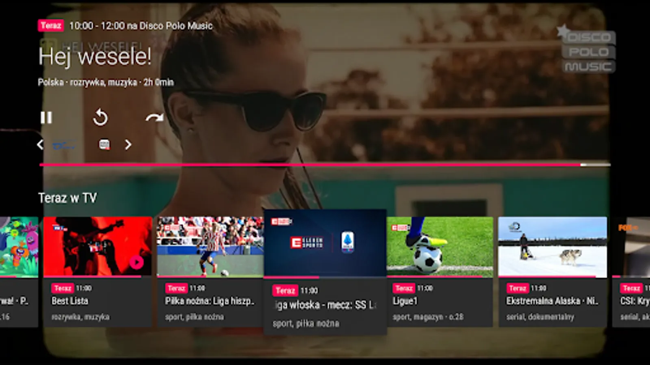Click the 'Ekstremalna Alaska - Ni..' title
This screenshot has width=650, height=365.
[552, 301]
